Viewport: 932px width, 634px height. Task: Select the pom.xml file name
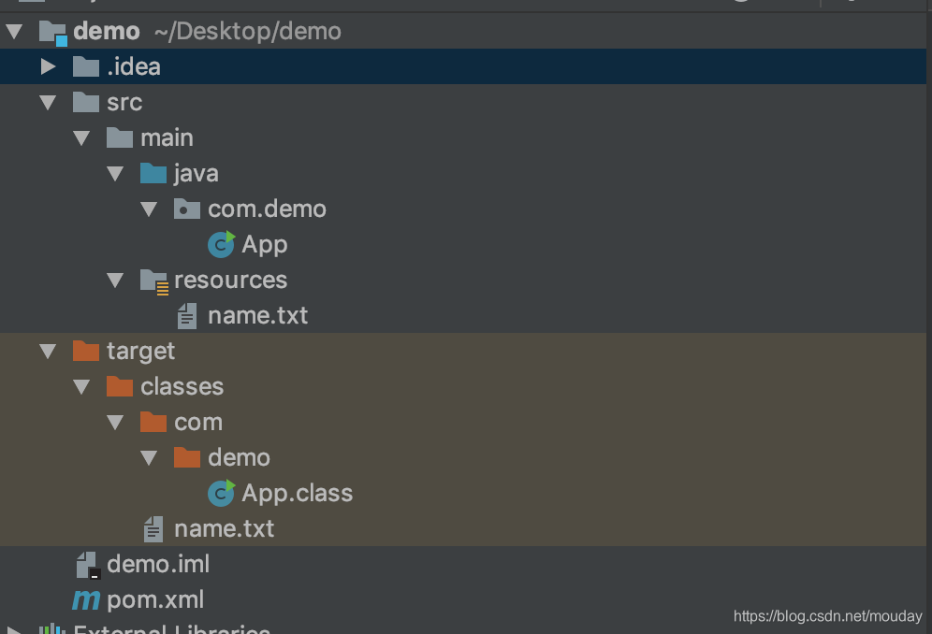click(x=155, y=600)
